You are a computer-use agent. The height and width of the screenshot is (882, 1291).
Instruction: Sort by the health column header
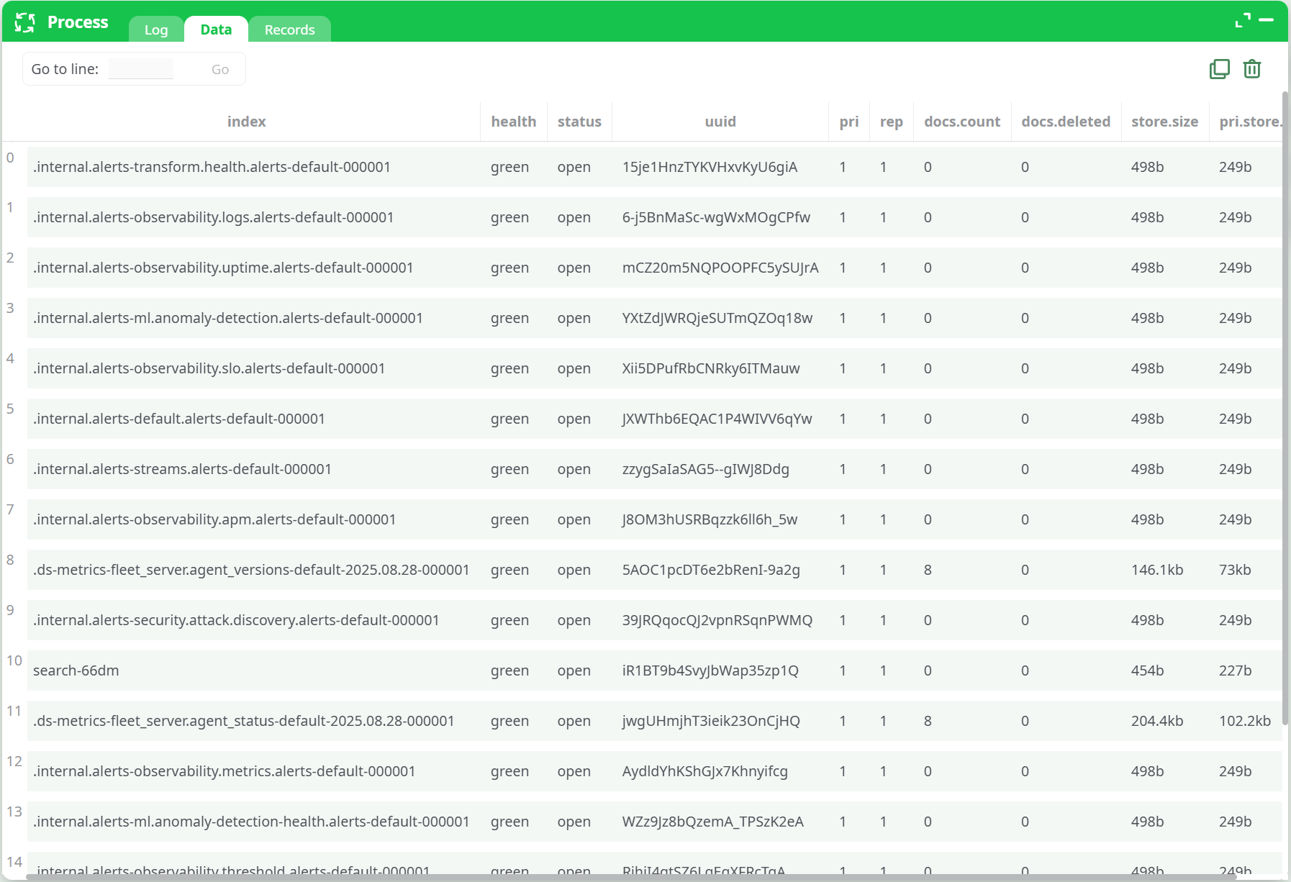tap(513, 121)
